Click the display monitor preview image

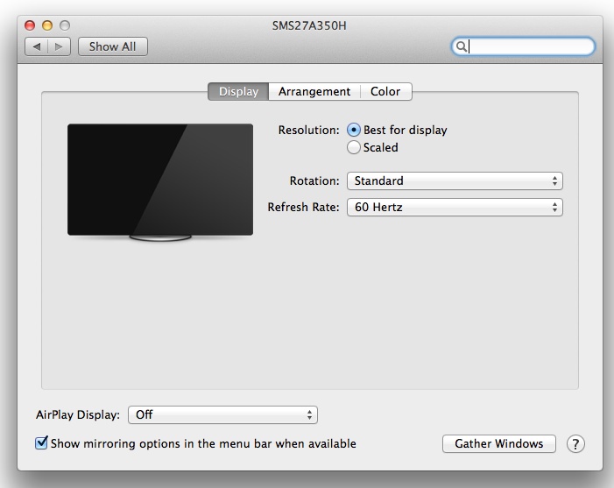pos(160,180)
